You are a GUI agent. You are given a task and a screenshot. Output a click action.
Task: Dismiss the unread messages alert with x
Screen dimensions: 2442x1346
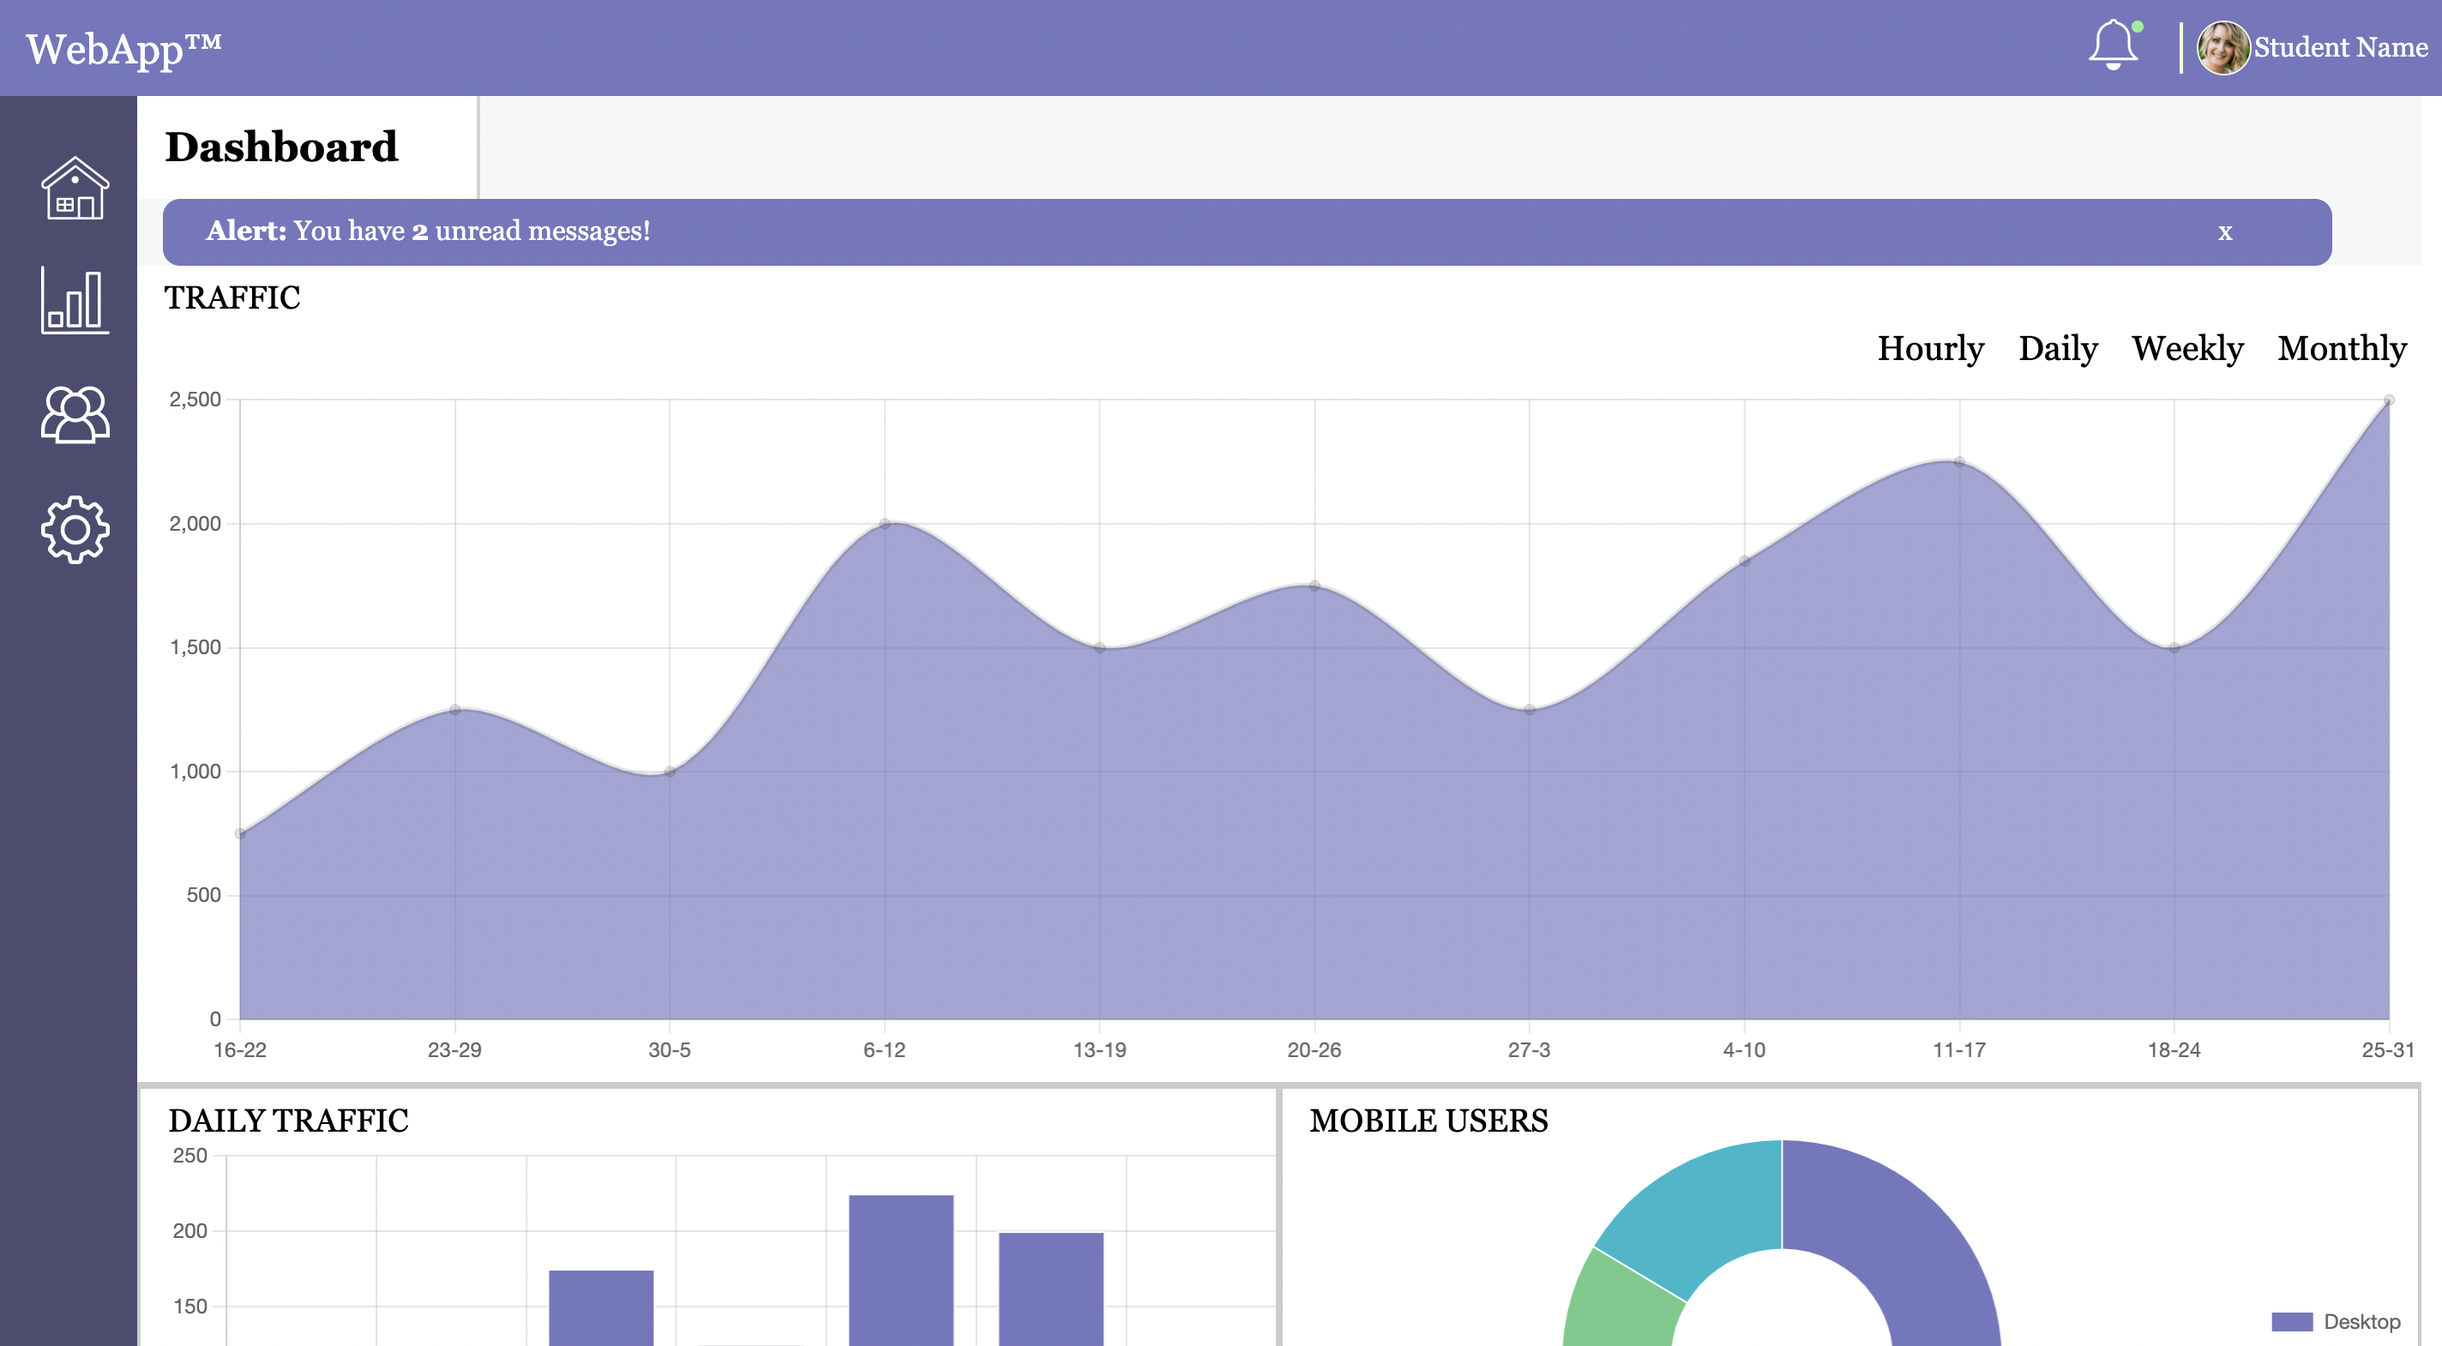point(2225,232)
